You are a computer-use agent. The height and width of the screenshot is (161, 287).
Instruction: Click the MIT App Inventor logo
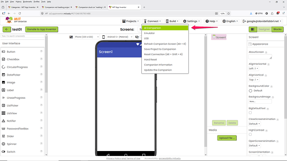point(16,20)
